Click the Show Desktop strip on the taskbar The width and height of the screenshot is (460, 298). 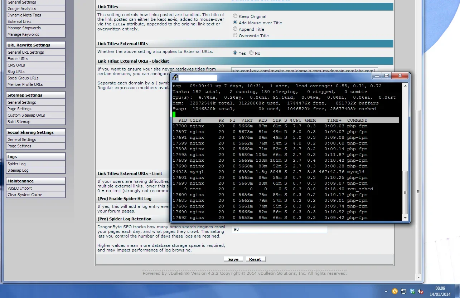point(457,291)
